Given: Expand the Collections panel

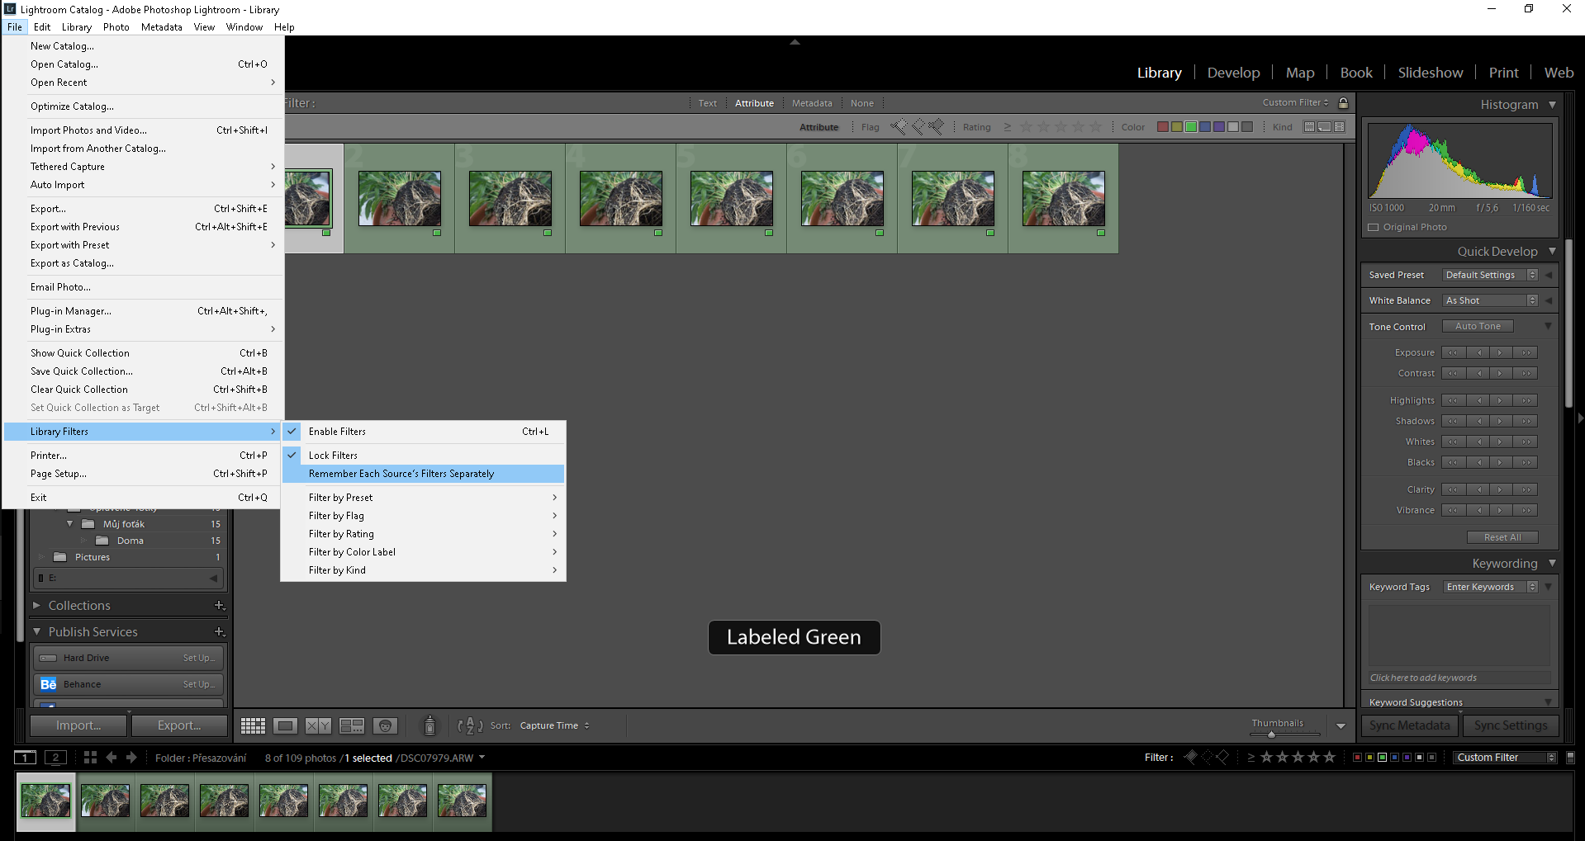Looking at the screenshot, I should pos(79,606).
